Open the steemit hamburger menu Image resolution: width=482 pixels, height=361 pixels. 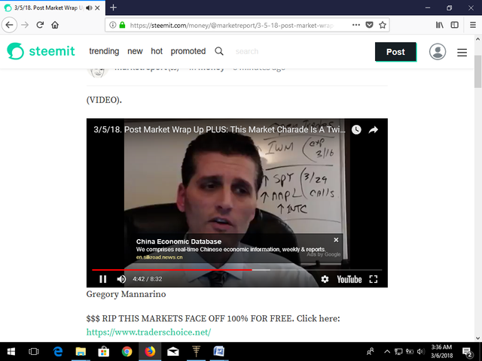pos(462,53)
